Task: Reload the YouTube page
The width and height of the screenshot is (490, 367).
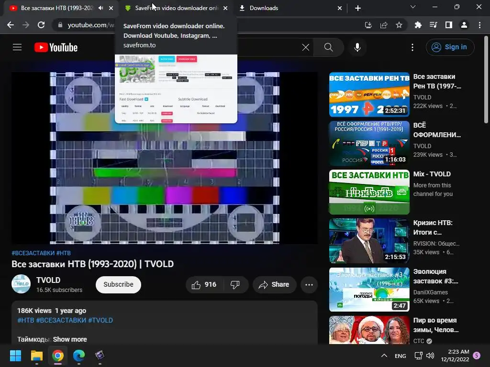Action: (x=41, y=25)
